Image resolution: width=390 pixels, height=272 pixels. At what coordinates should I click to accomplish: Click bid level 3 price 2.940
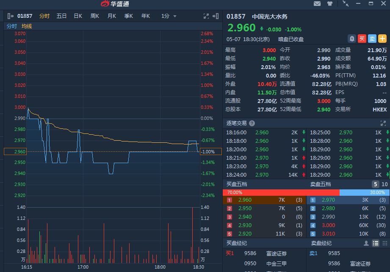click(245, 217)
